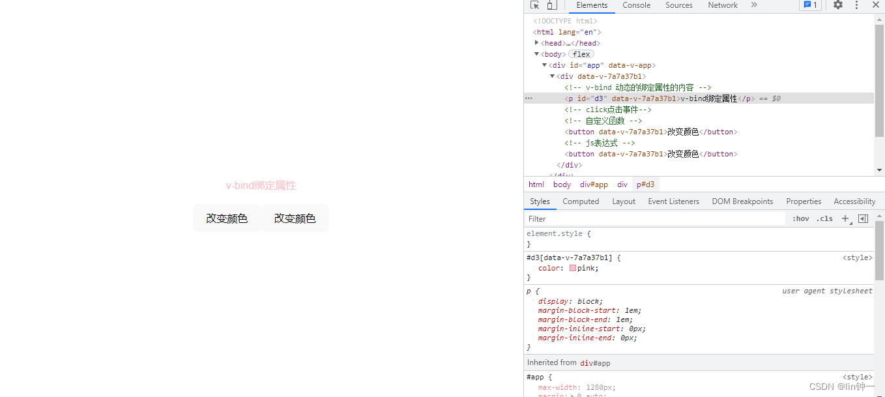The width and height of the screenshot is (885, 397).
Task: Expand the head element node
Action: (537, 43)
